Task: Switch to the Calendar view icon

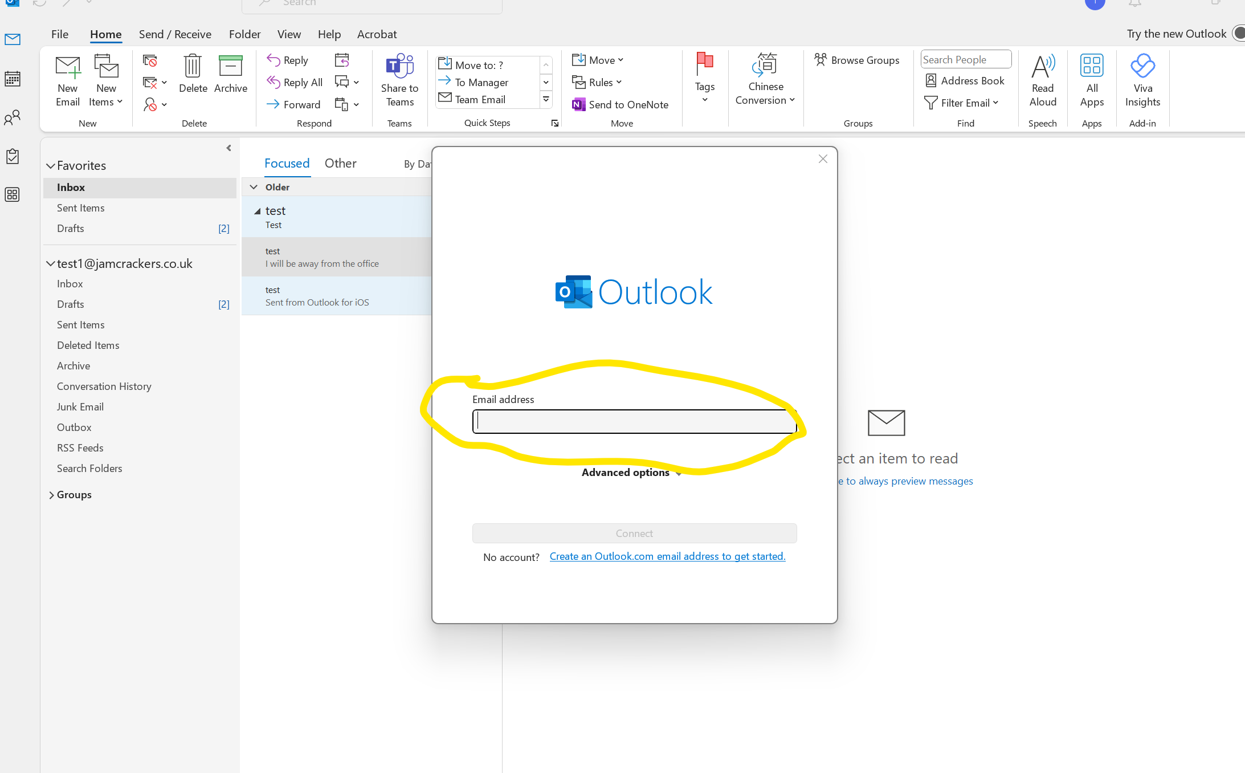Action: tap(12, 79)
